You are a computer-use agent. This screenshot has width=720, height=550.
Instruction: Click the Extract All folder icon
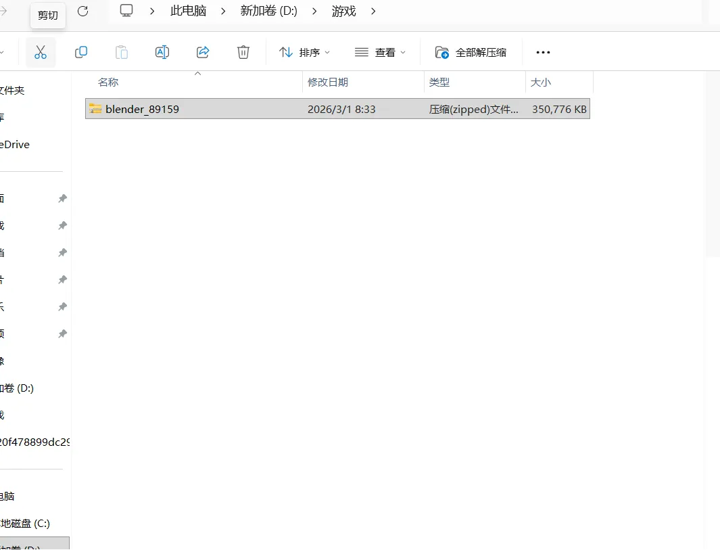tap(441, 52)
